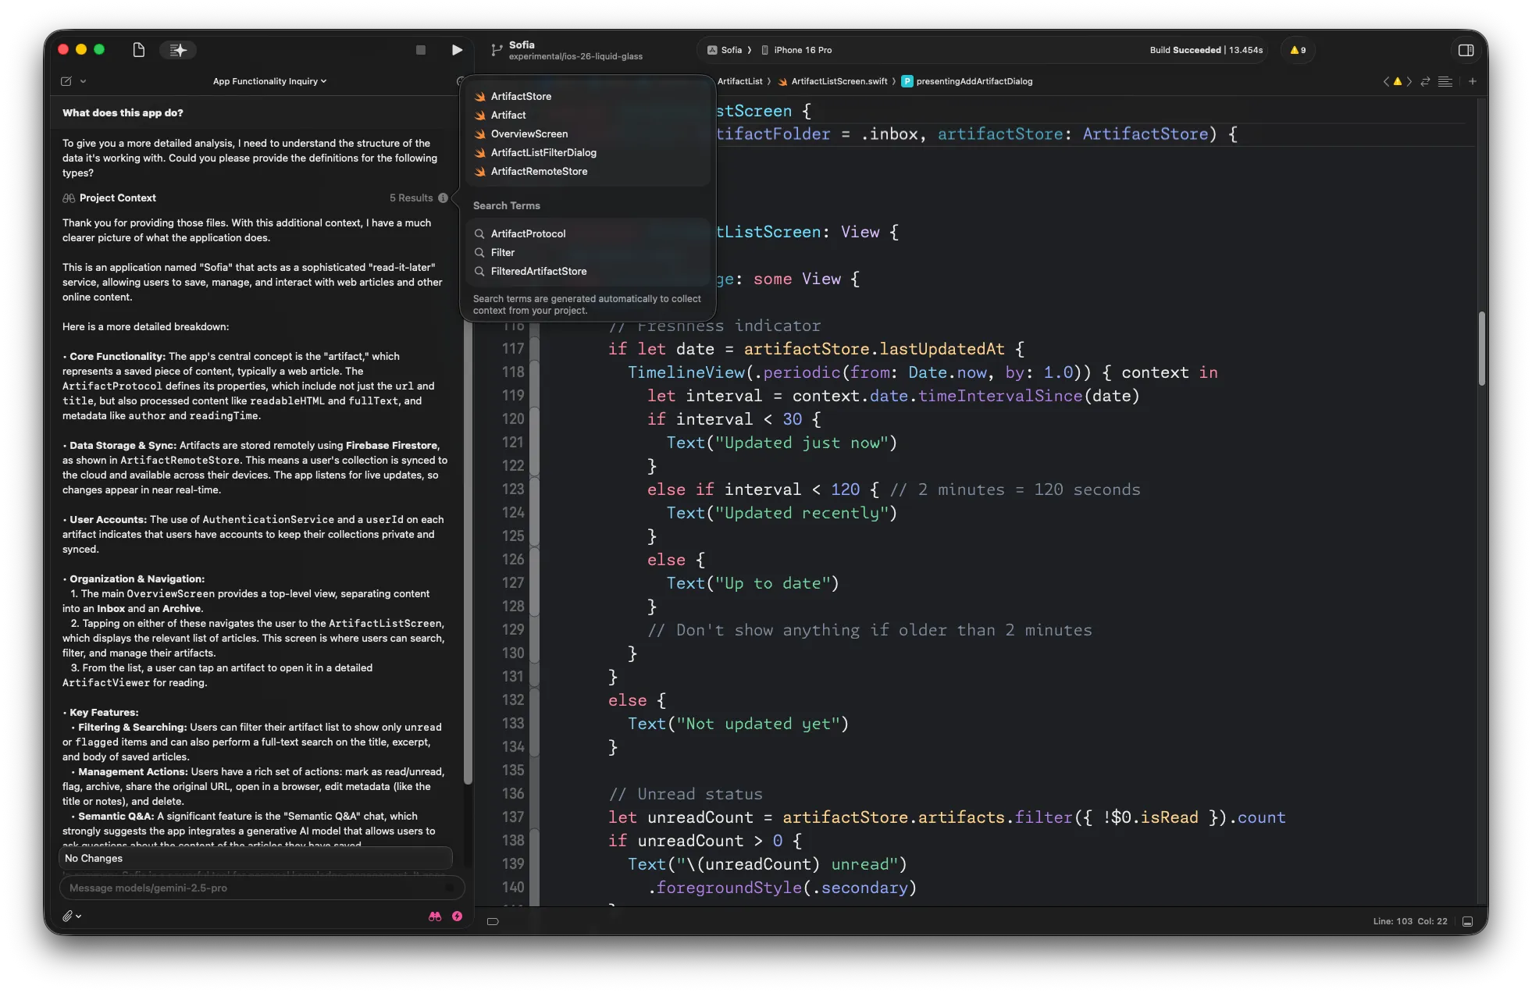The image size is (1532, 993).
Task: Click the 9 warnings indicator badge
Action: (x=1298, y=50)
